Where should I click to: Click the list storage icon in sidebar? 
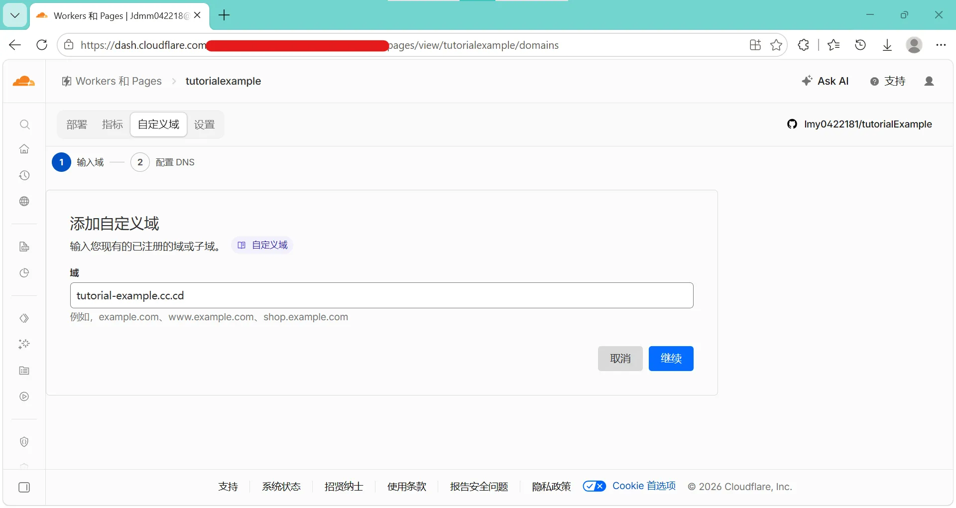click(24, 371)
